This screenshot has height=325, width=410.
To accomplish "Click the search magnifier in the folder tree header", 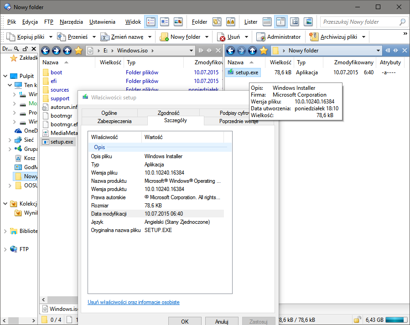I will (16, 49).
